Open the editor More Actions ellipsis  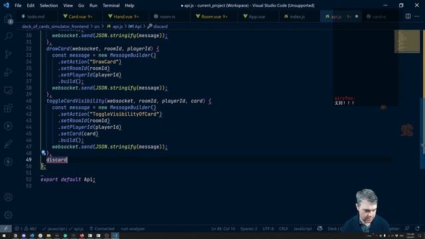[417, 16]
